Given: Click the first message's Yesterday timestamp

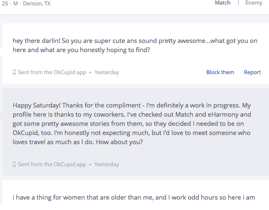Looking at the screenshot, I should pos(106,72).
